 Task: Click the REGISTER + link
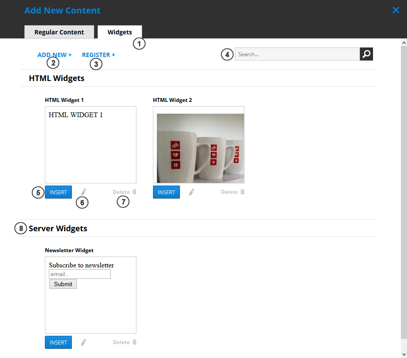pyautogui.click(x=98, y=54)
